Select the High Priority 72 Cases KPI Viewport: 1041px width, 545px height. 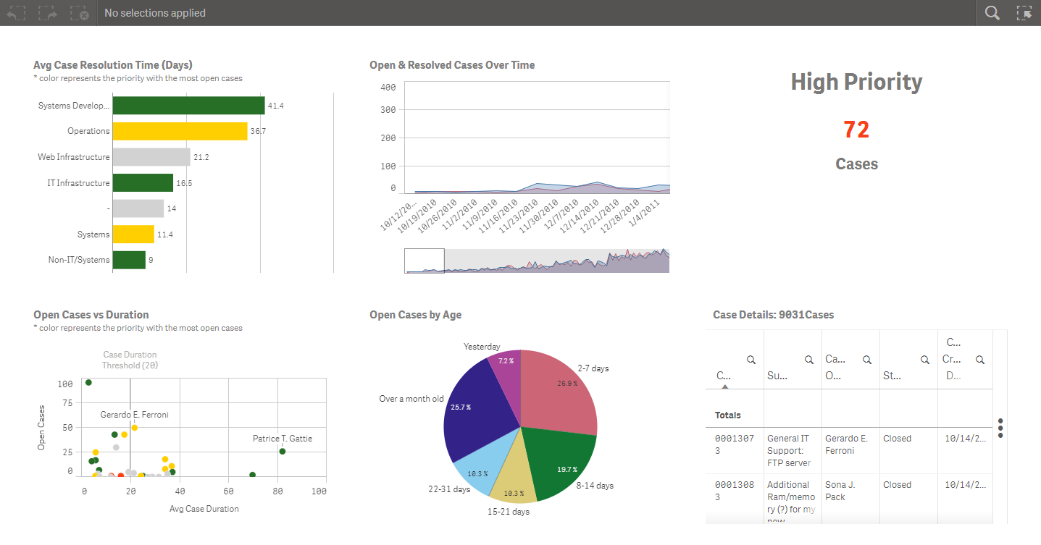coord(856,129)
